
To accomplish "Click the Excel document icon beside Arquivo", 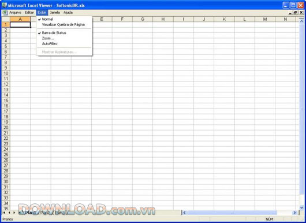I will click(5, 13).
